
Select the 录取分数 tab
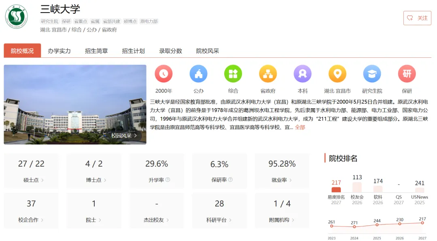[170, 51]
